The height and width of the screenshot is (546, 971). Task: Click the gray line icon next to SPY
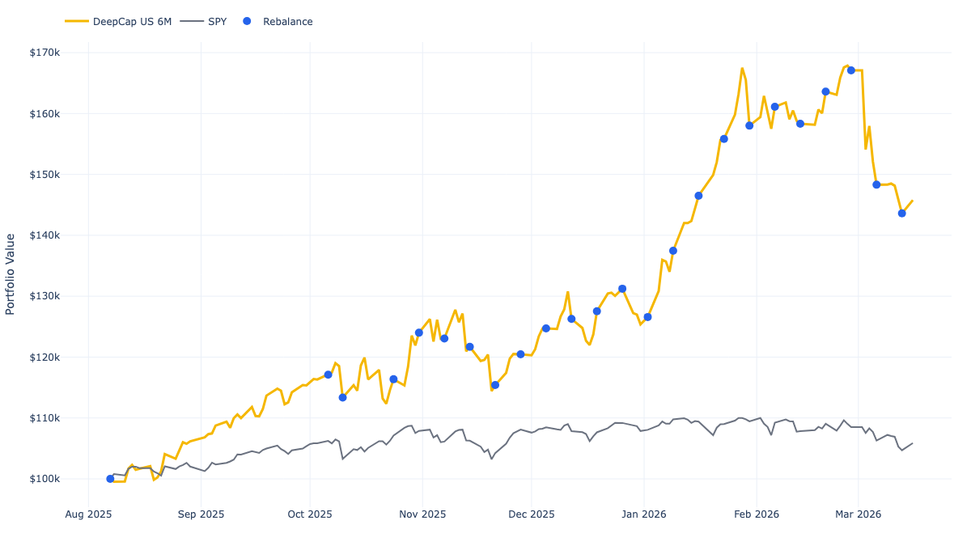click(x=192, y=22)
